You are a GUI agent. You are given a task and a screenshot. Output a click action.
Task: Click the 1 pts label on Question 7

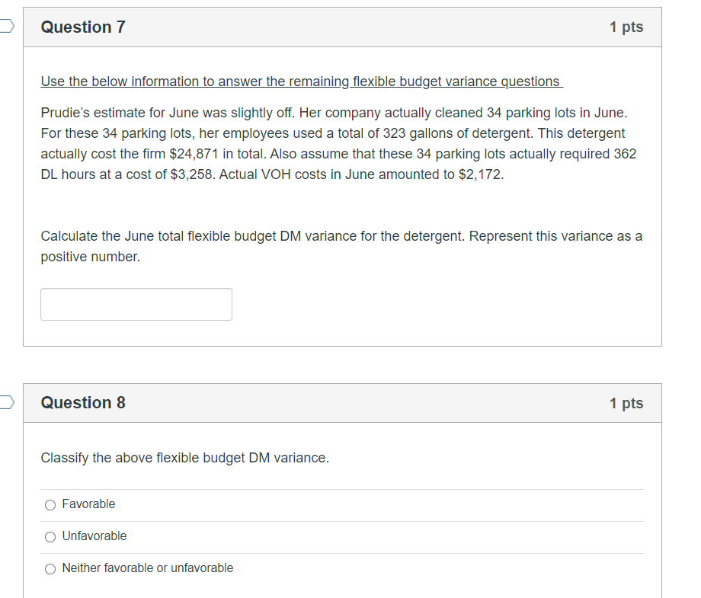pos(628,27)
